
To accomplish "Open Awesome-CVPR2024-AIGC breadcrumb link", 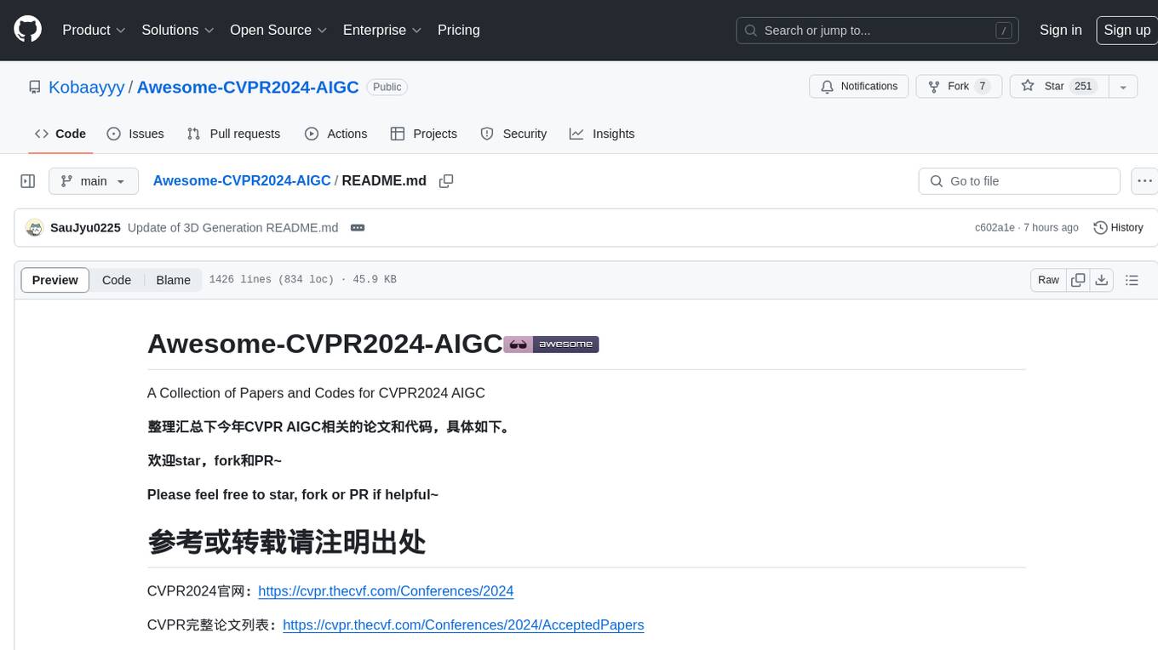I will point(242,180).
